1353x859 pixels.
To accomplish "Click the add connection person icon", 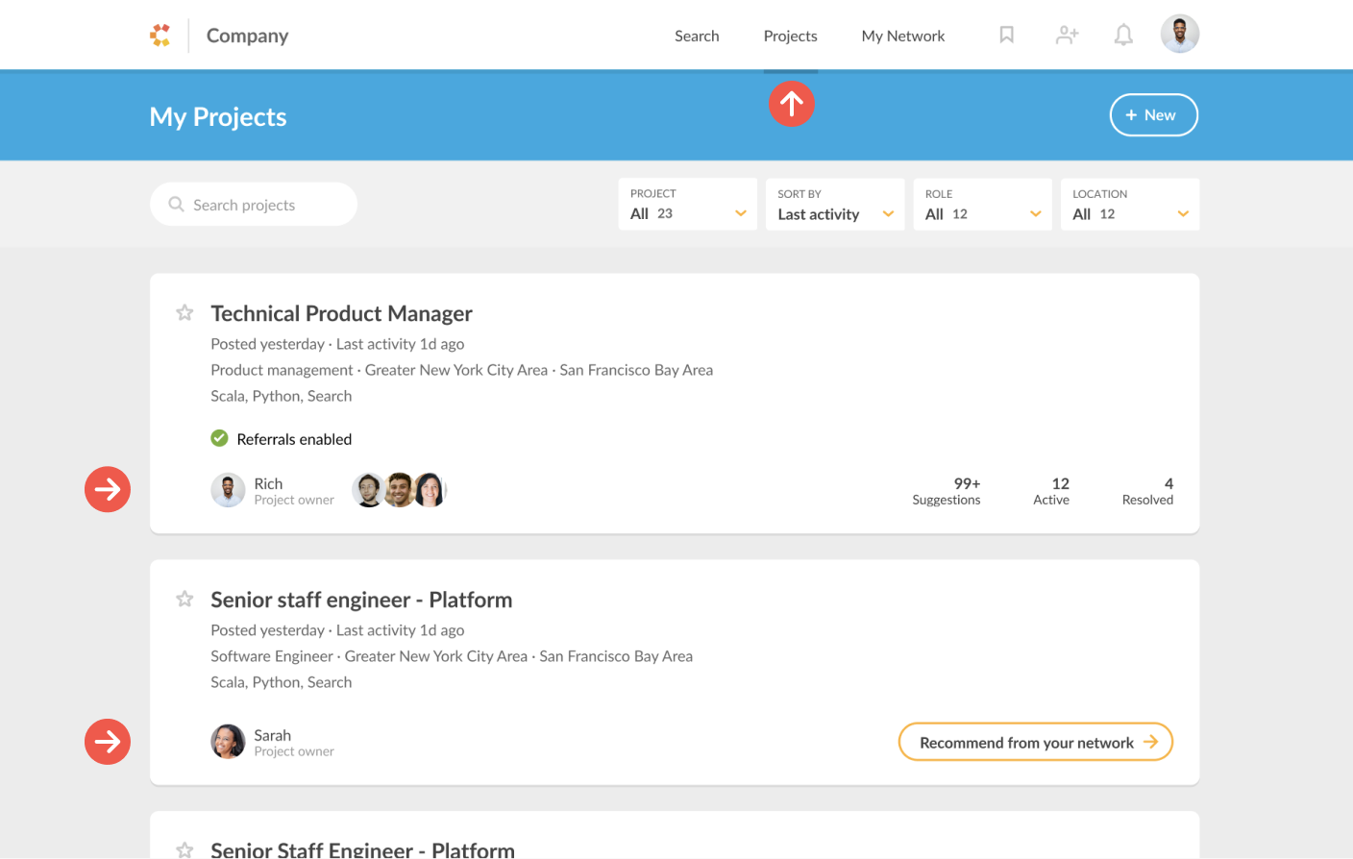I will (x=1067, y=36).
